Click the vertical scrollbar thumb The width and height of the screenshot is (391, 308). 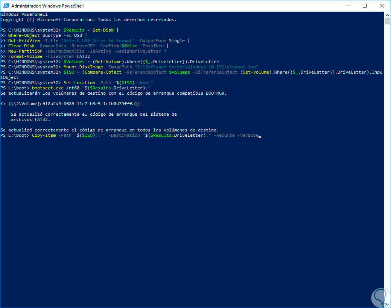387,21
